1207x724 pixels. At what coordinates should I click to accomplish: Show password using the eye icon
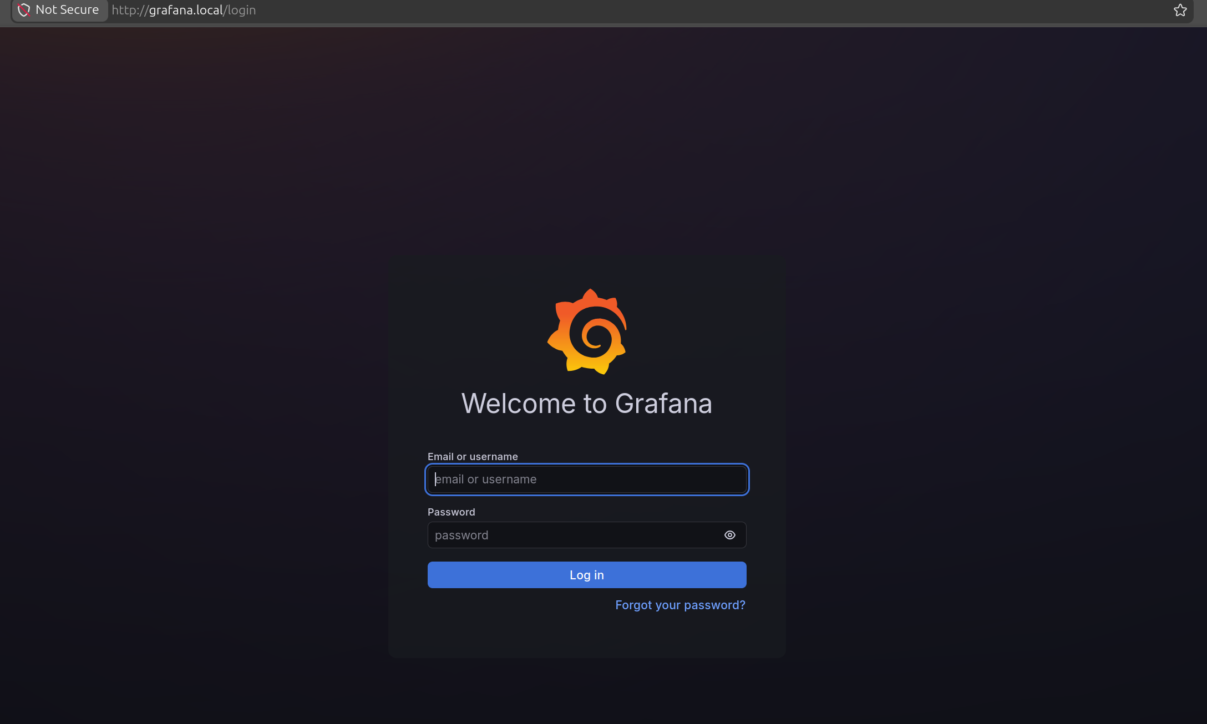pyautogui.click(x=729, y=535)
